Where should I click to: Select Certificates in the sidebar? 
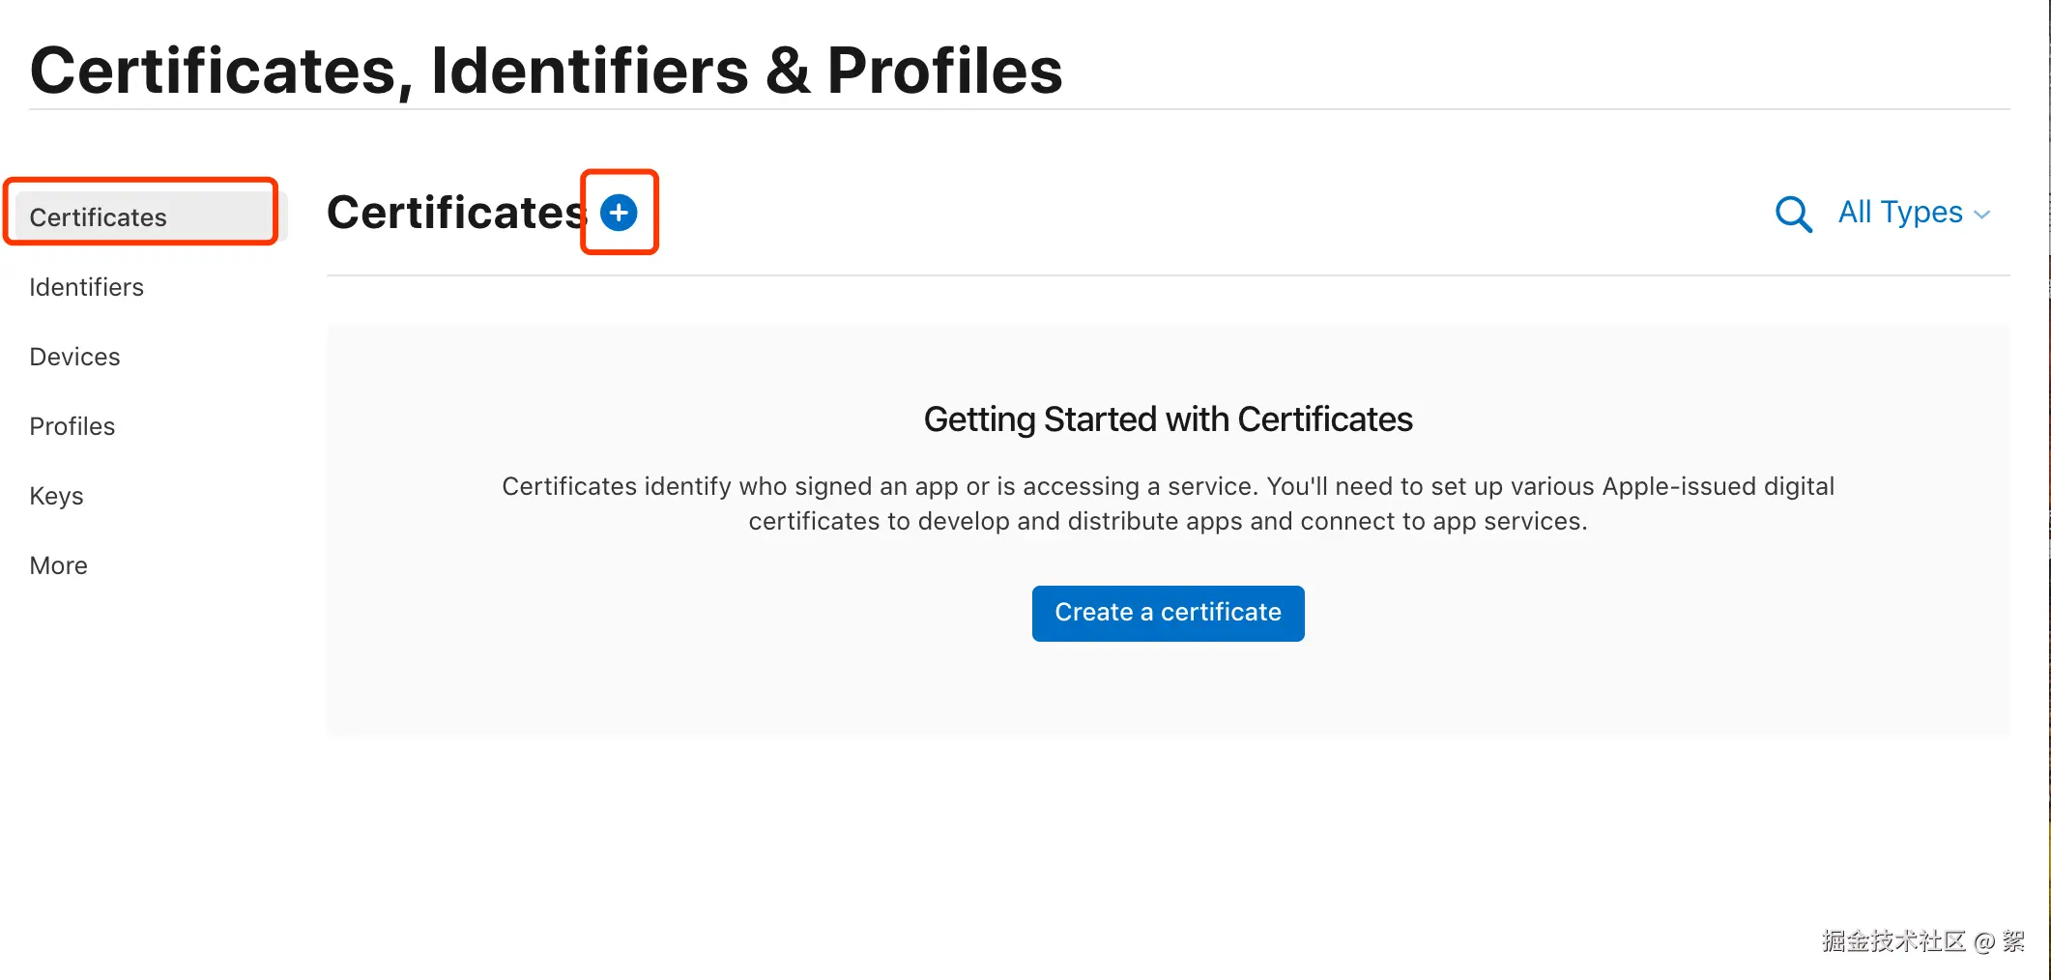click(x=99, y=217)
